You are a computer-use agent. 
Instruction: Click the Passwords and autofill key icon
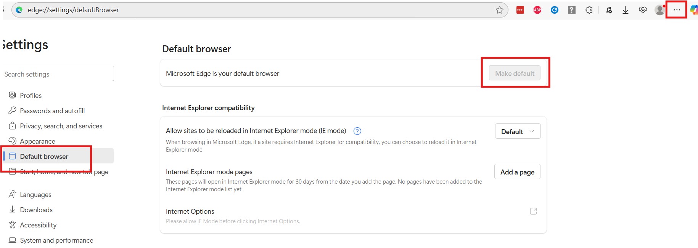point(12,110)
